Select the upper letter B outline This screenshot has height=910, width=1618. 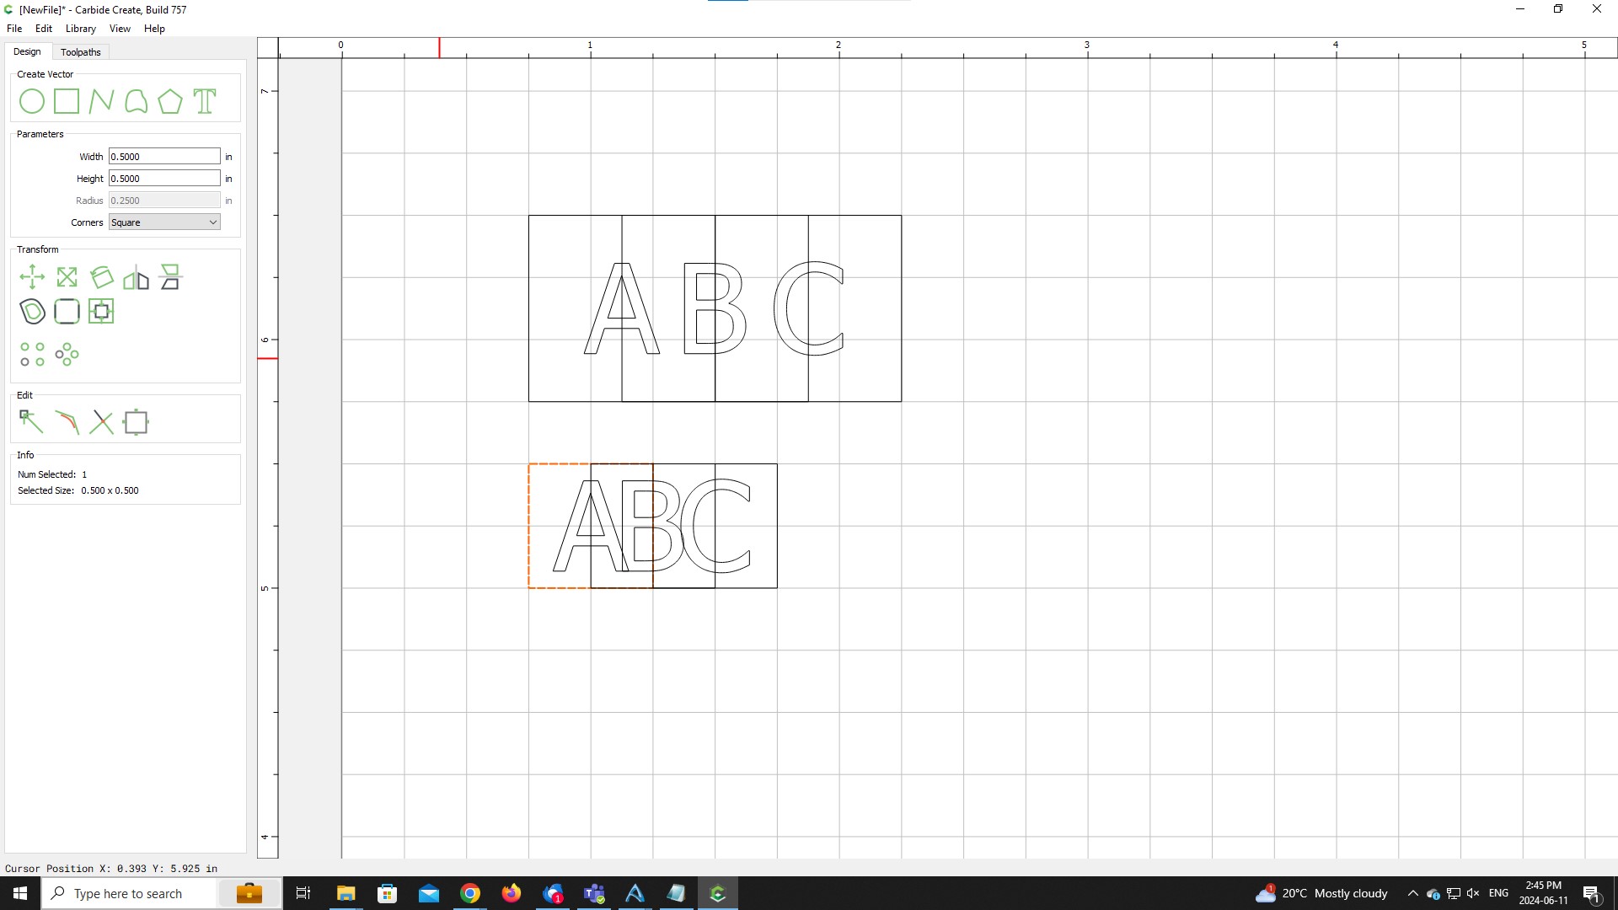click(715, 308)
